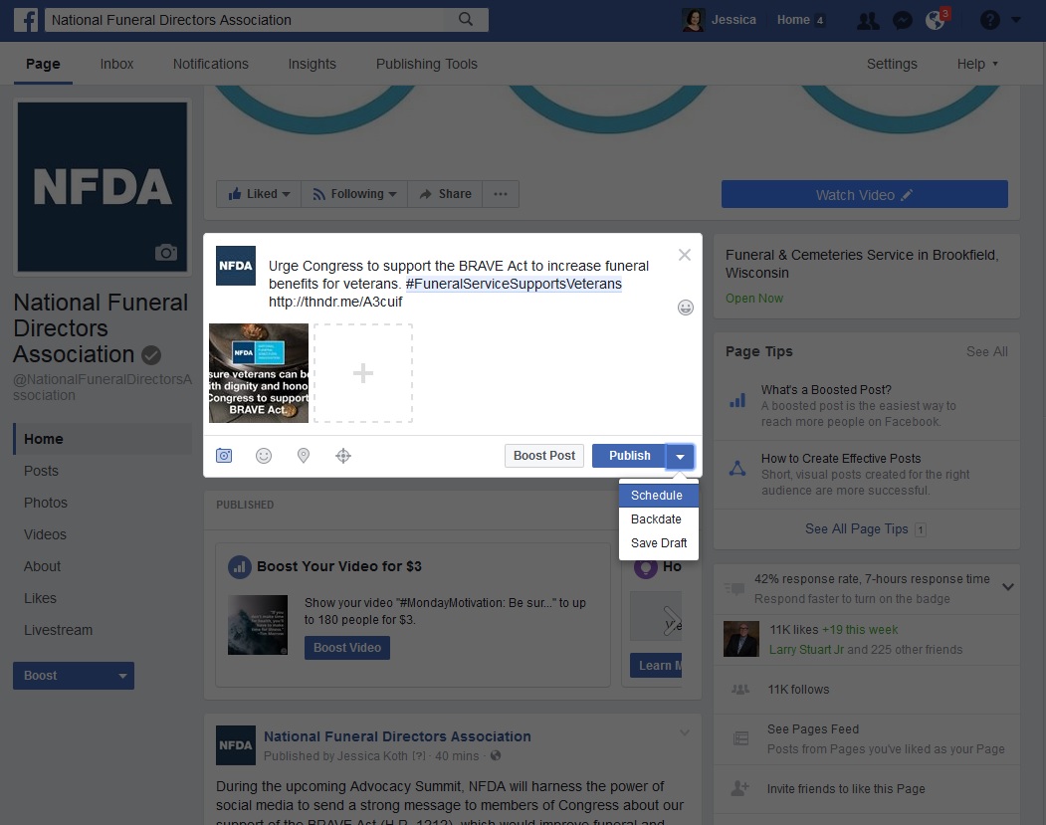Switch to the Notifications tab
Image resolution: width=1046 pixels, height=825 pixels.
211,64
